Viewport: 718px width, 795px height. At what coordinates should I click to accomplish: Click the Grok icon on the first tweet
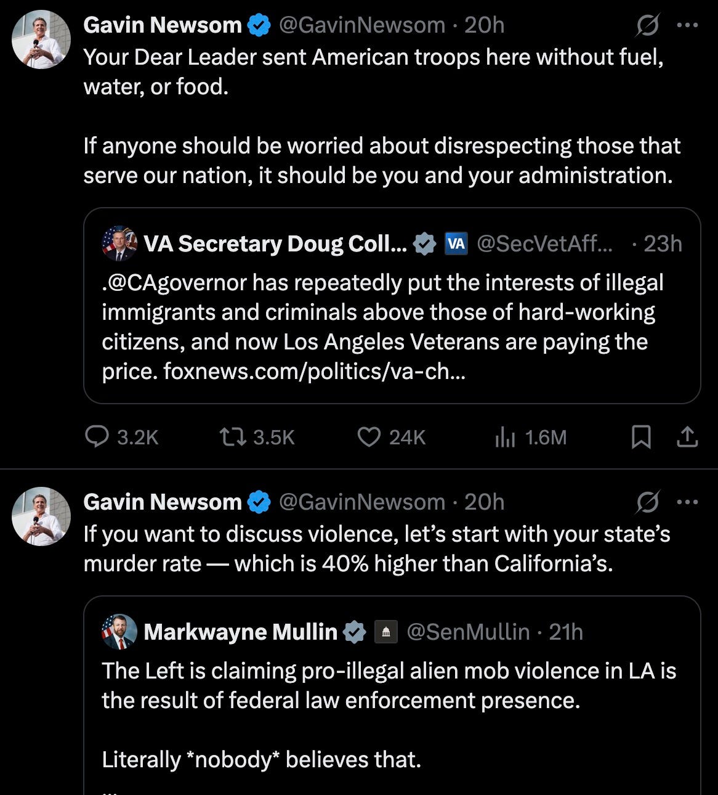pyautogui.click(x=648, y=25)
